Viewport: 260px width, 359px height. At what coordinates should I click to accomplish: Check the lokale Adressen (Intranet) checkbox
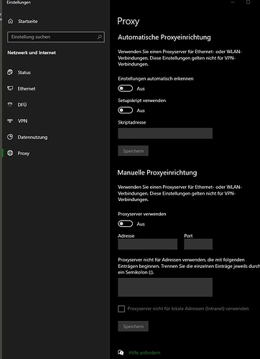pos(121,309)
